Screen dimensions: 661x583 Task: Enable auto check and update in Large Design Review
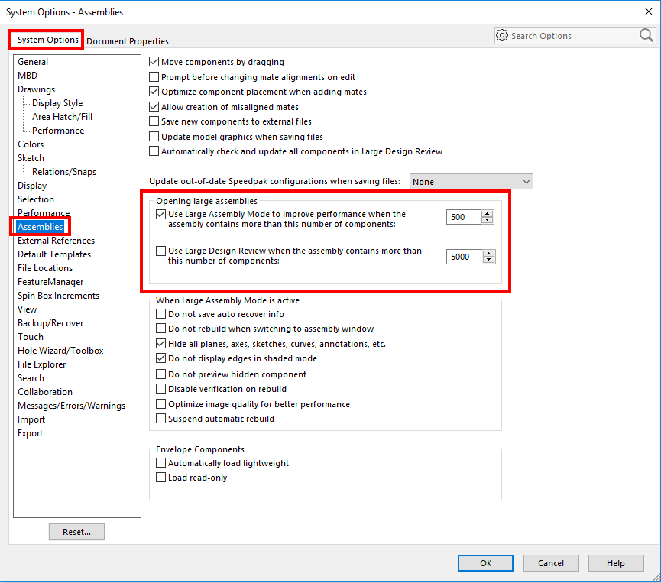click(154, 151)
